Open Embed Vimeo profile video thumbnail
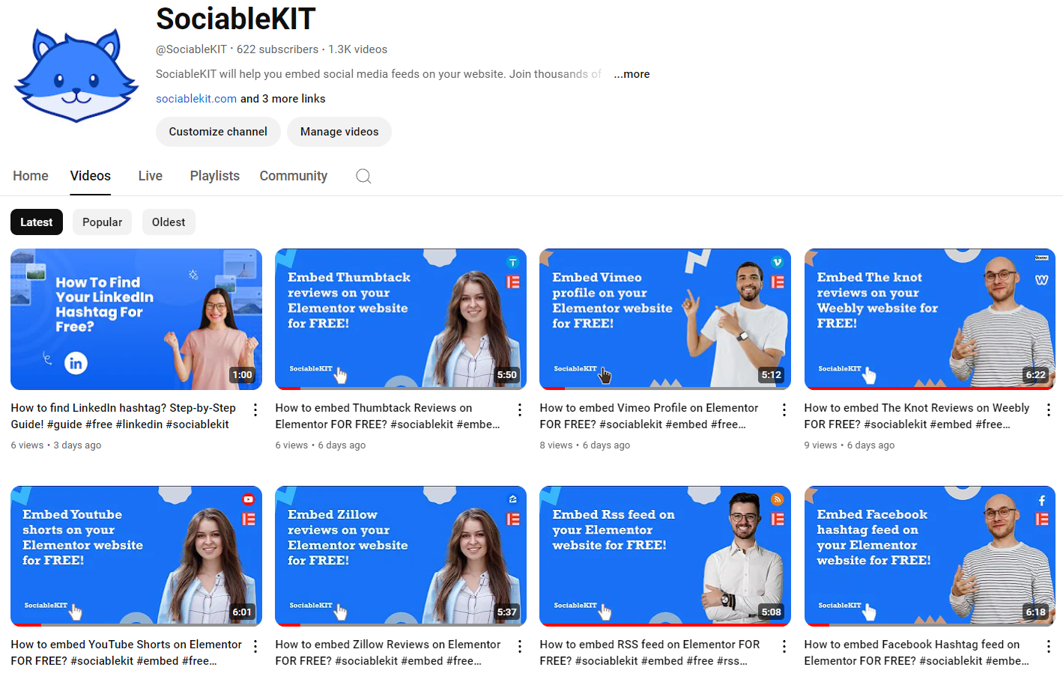The image size is (1063, 676). pyautogui.click(x=665, y=319)
